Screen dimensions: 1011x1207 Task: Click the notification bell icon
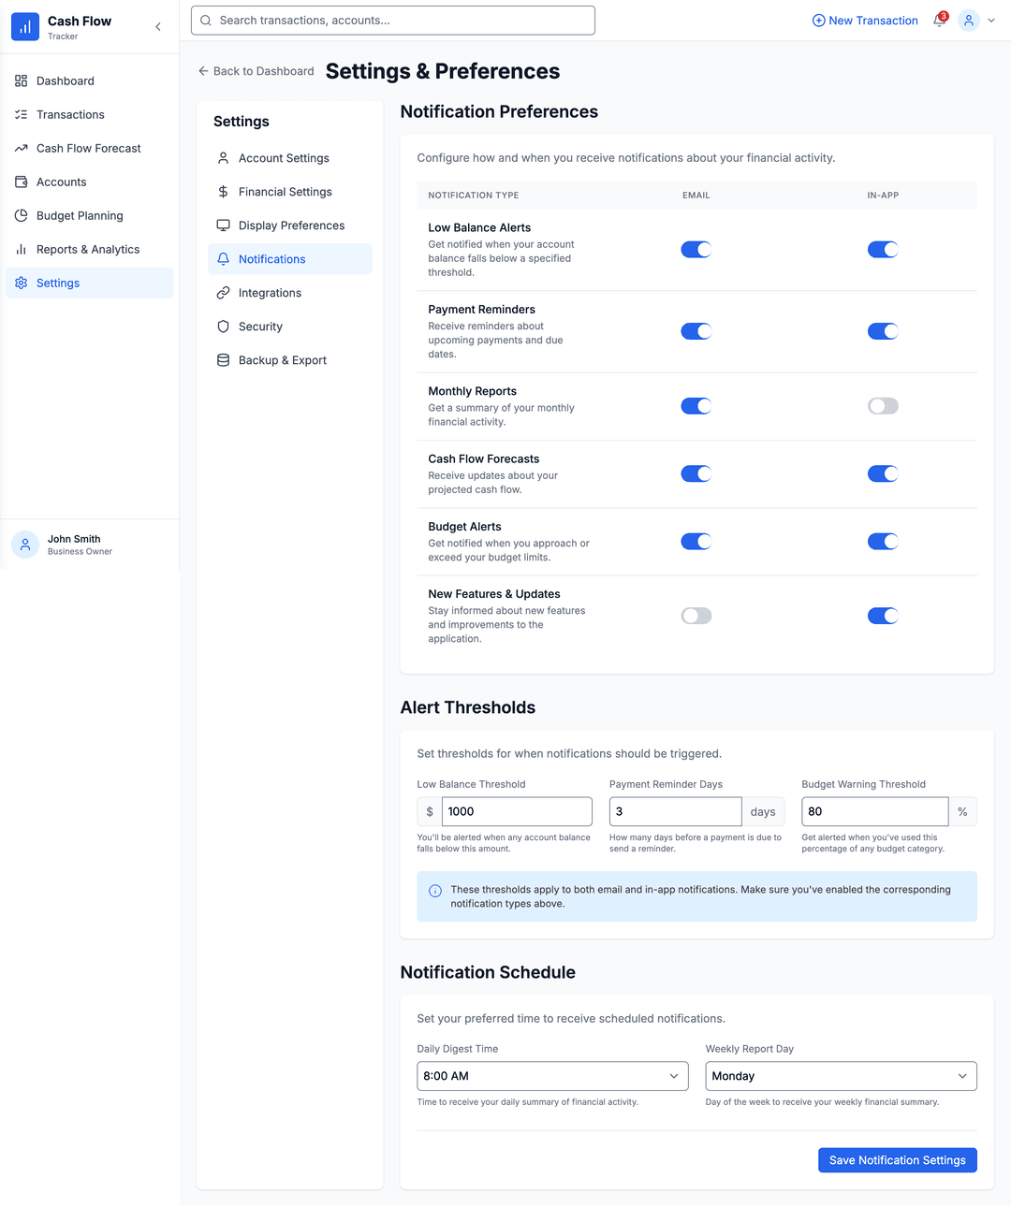click(939, 21)
